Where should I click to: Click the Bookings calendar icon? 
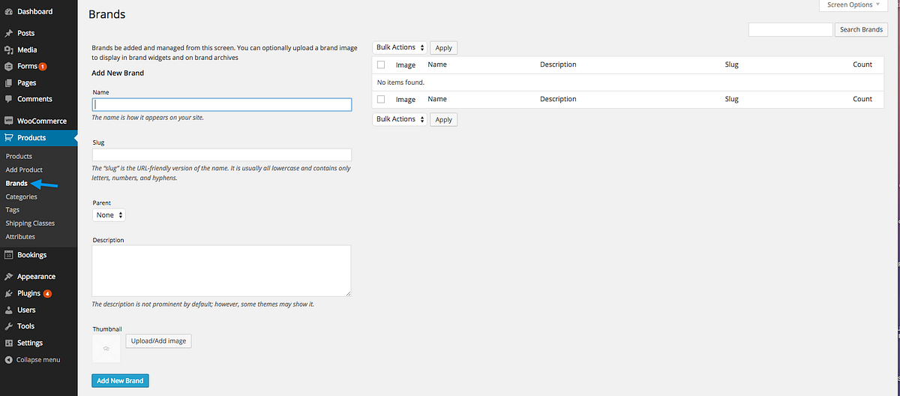8,255
